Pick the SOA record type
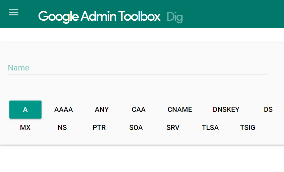The image size is (284, 172). [x=136, y=128]
